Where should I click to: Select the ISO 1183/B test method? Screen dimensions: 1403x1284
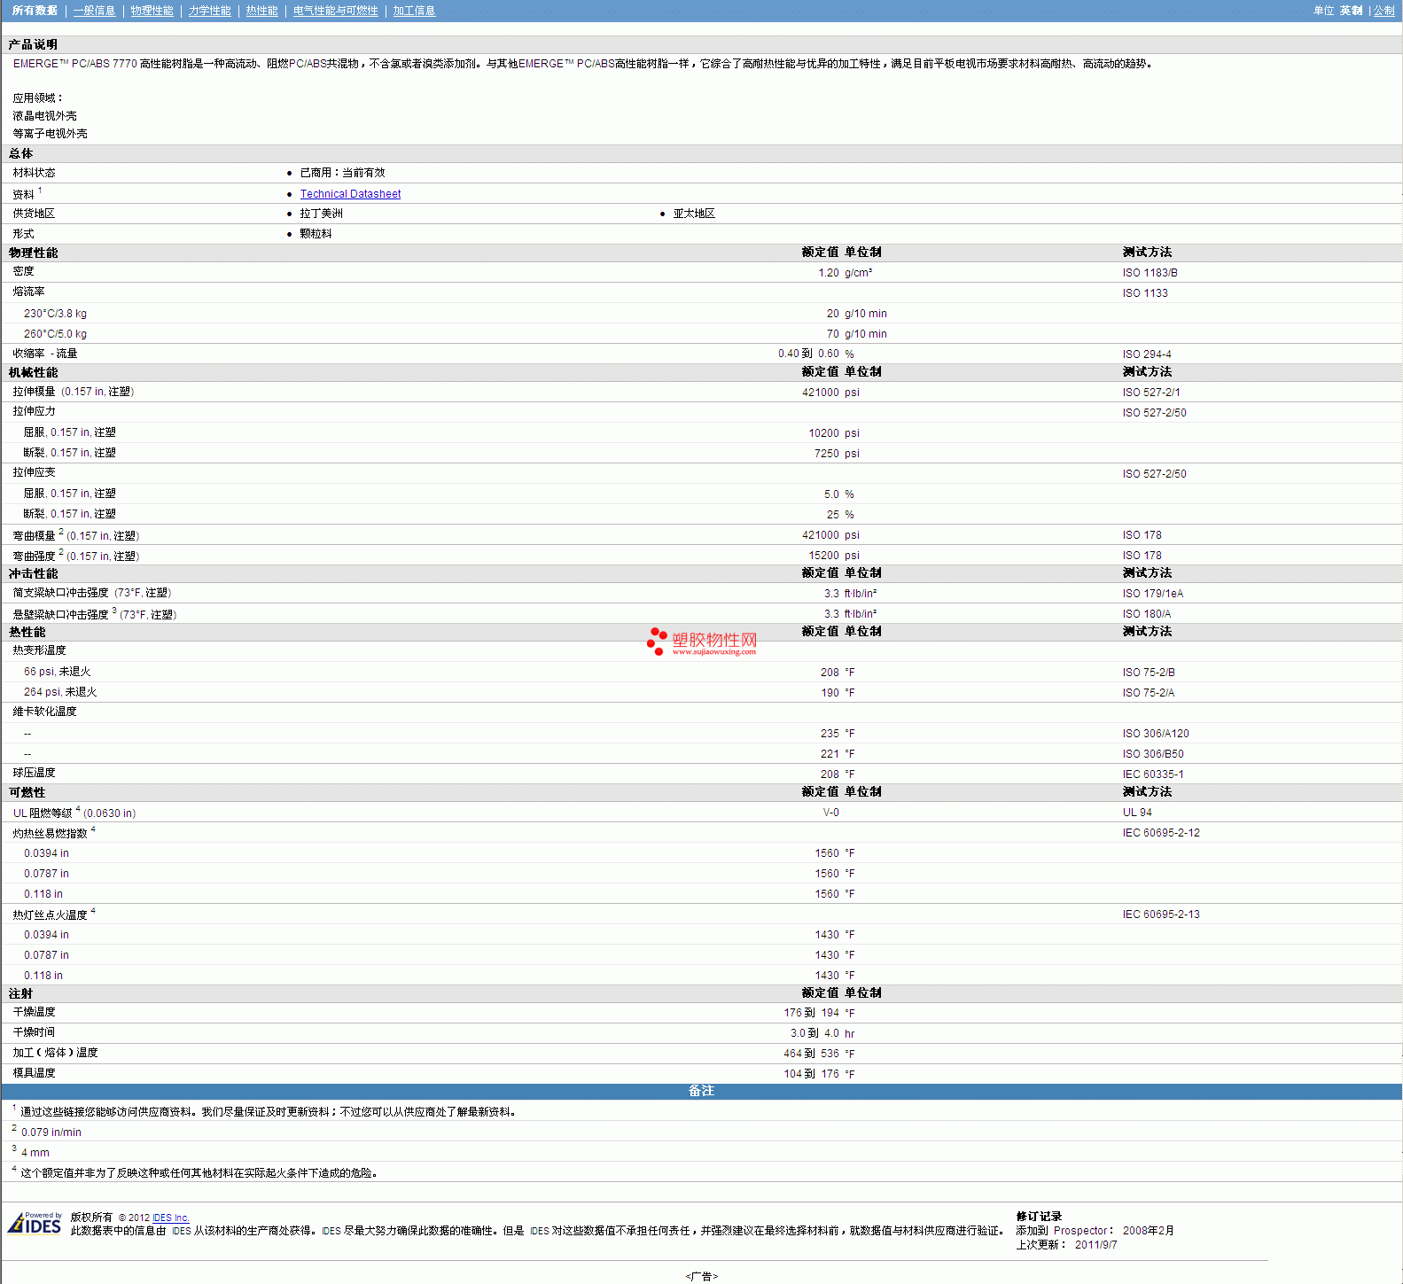pos(1150,273)
